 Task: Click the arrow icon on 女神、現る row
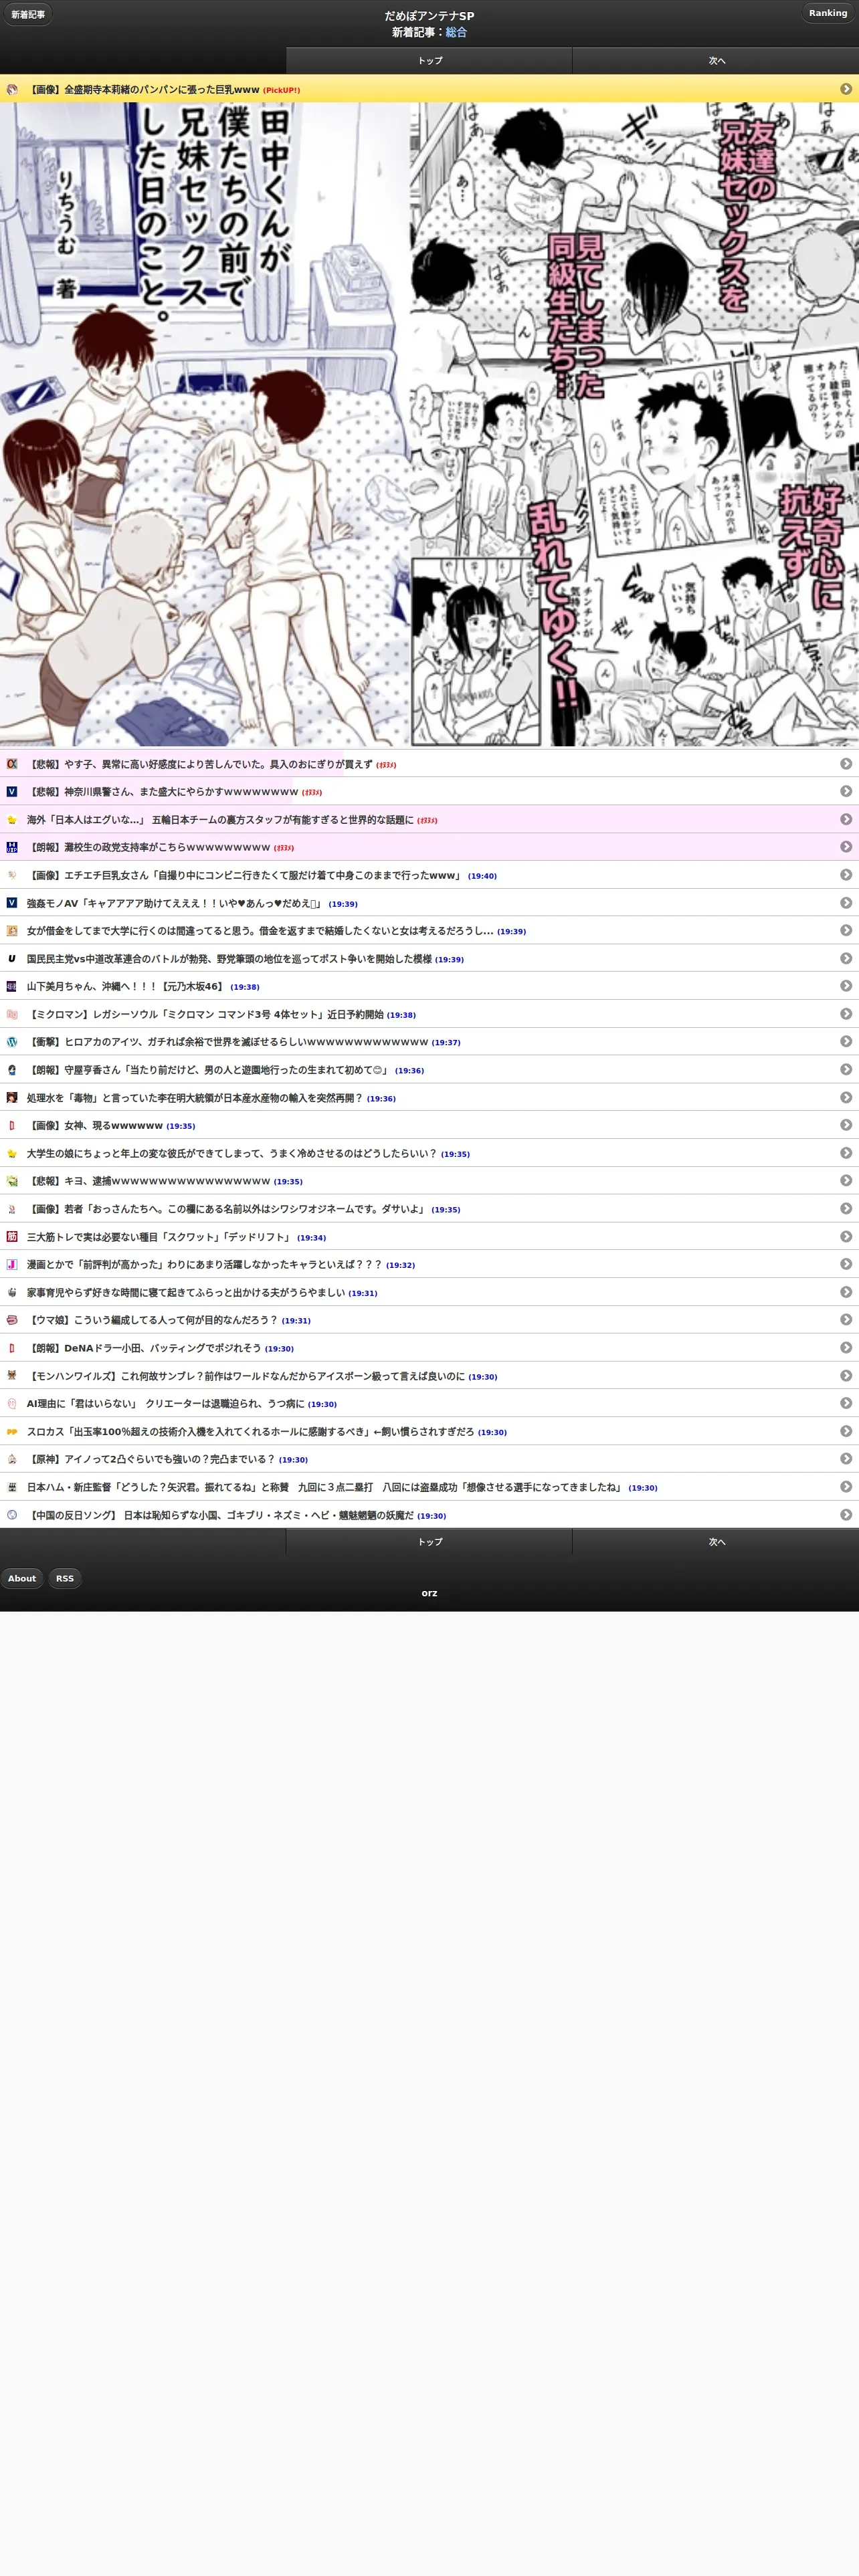[x=846, y=1125]
